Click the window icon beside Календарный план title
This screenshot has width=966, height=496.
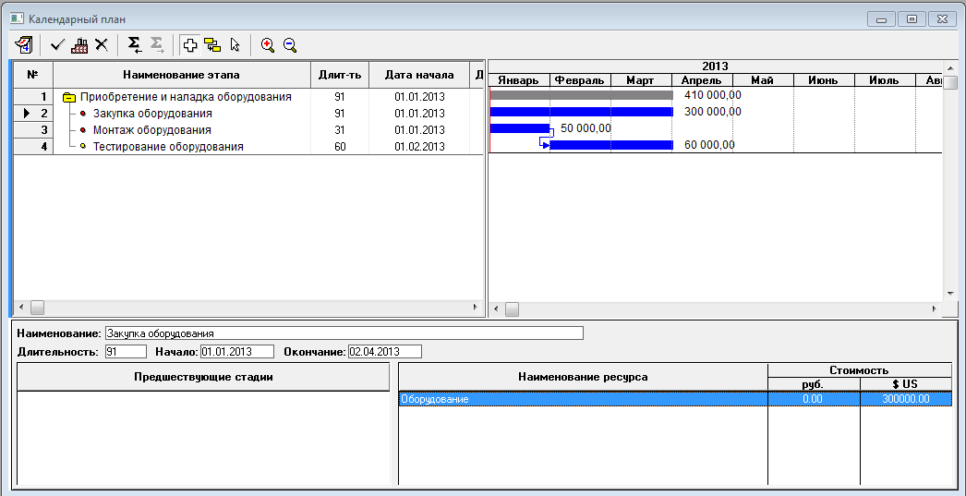(18, 18)
